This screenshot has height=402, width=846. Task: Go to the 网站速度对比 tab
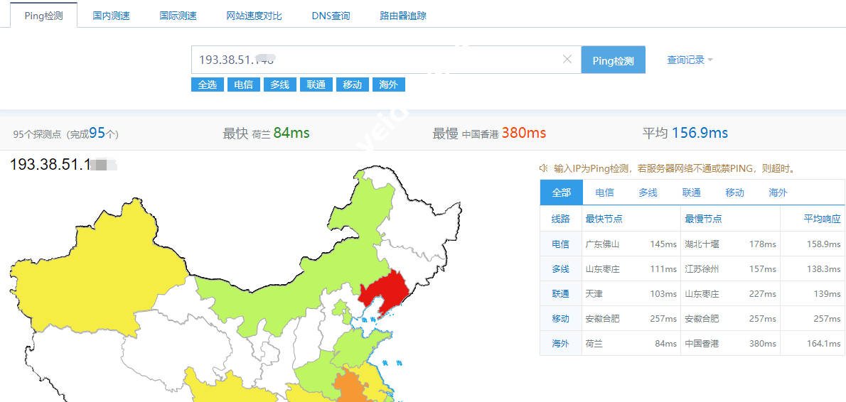point(254,16)
